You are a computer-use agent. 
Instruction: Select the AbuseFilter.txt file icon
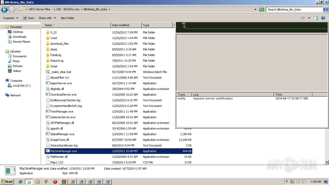48,78
